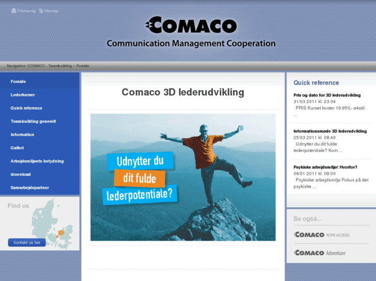Image resolution: width=376 pixels, height=281 pixels.
Task: Click the mountain banner image
Action: click(x=183, y=177)
